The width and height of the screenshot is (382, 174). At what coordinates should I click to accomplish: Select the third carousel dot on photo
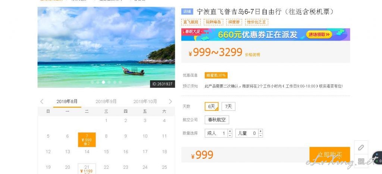click(x=103, y=82)
